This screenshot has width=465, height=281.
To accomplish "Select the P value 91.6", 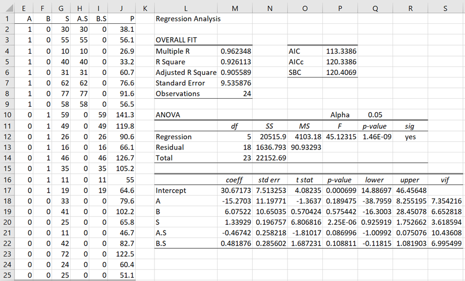I will 121,94.
